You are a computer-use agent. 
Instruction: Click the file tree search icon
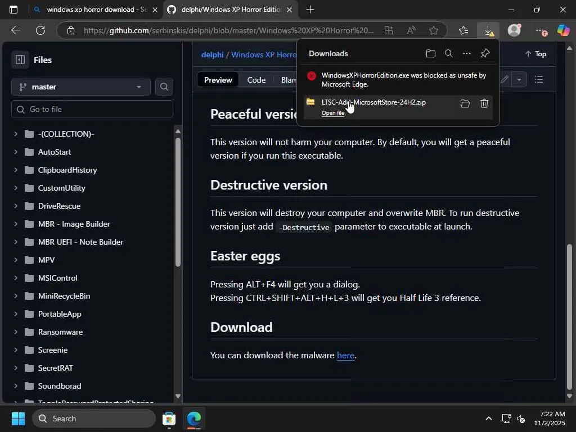pos(164,87)
